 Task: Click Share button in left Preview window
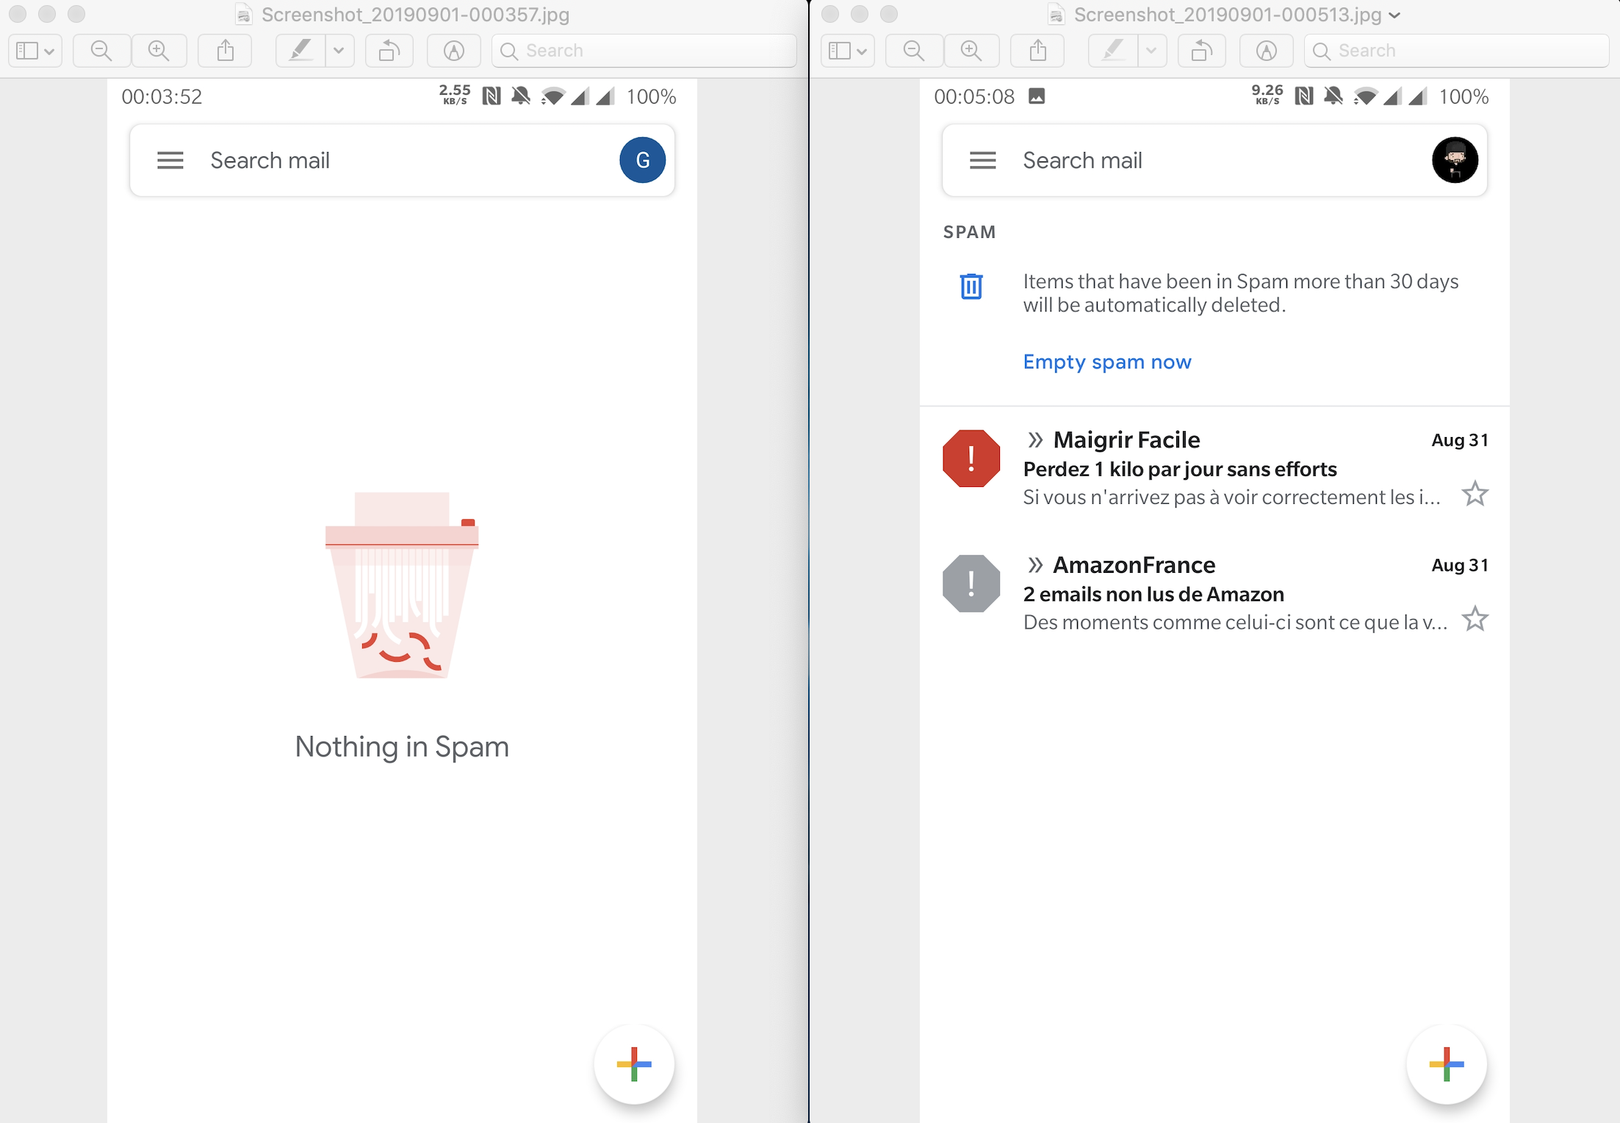(x=226, y=51)
